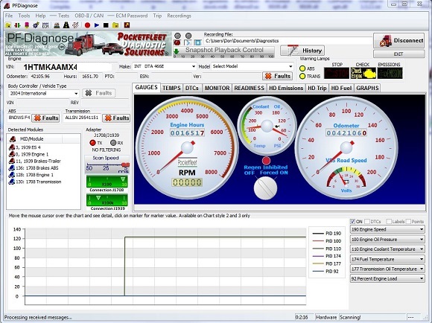
Task: Click the Engine Faults button
Action: click(x=277, y=76)
